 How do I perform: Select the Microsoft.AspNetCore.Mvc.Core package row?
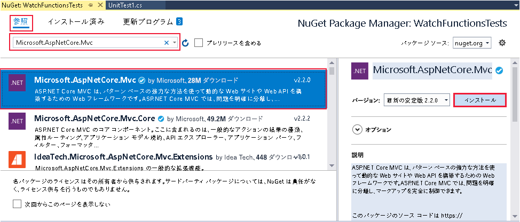click(x=163, y=130)
